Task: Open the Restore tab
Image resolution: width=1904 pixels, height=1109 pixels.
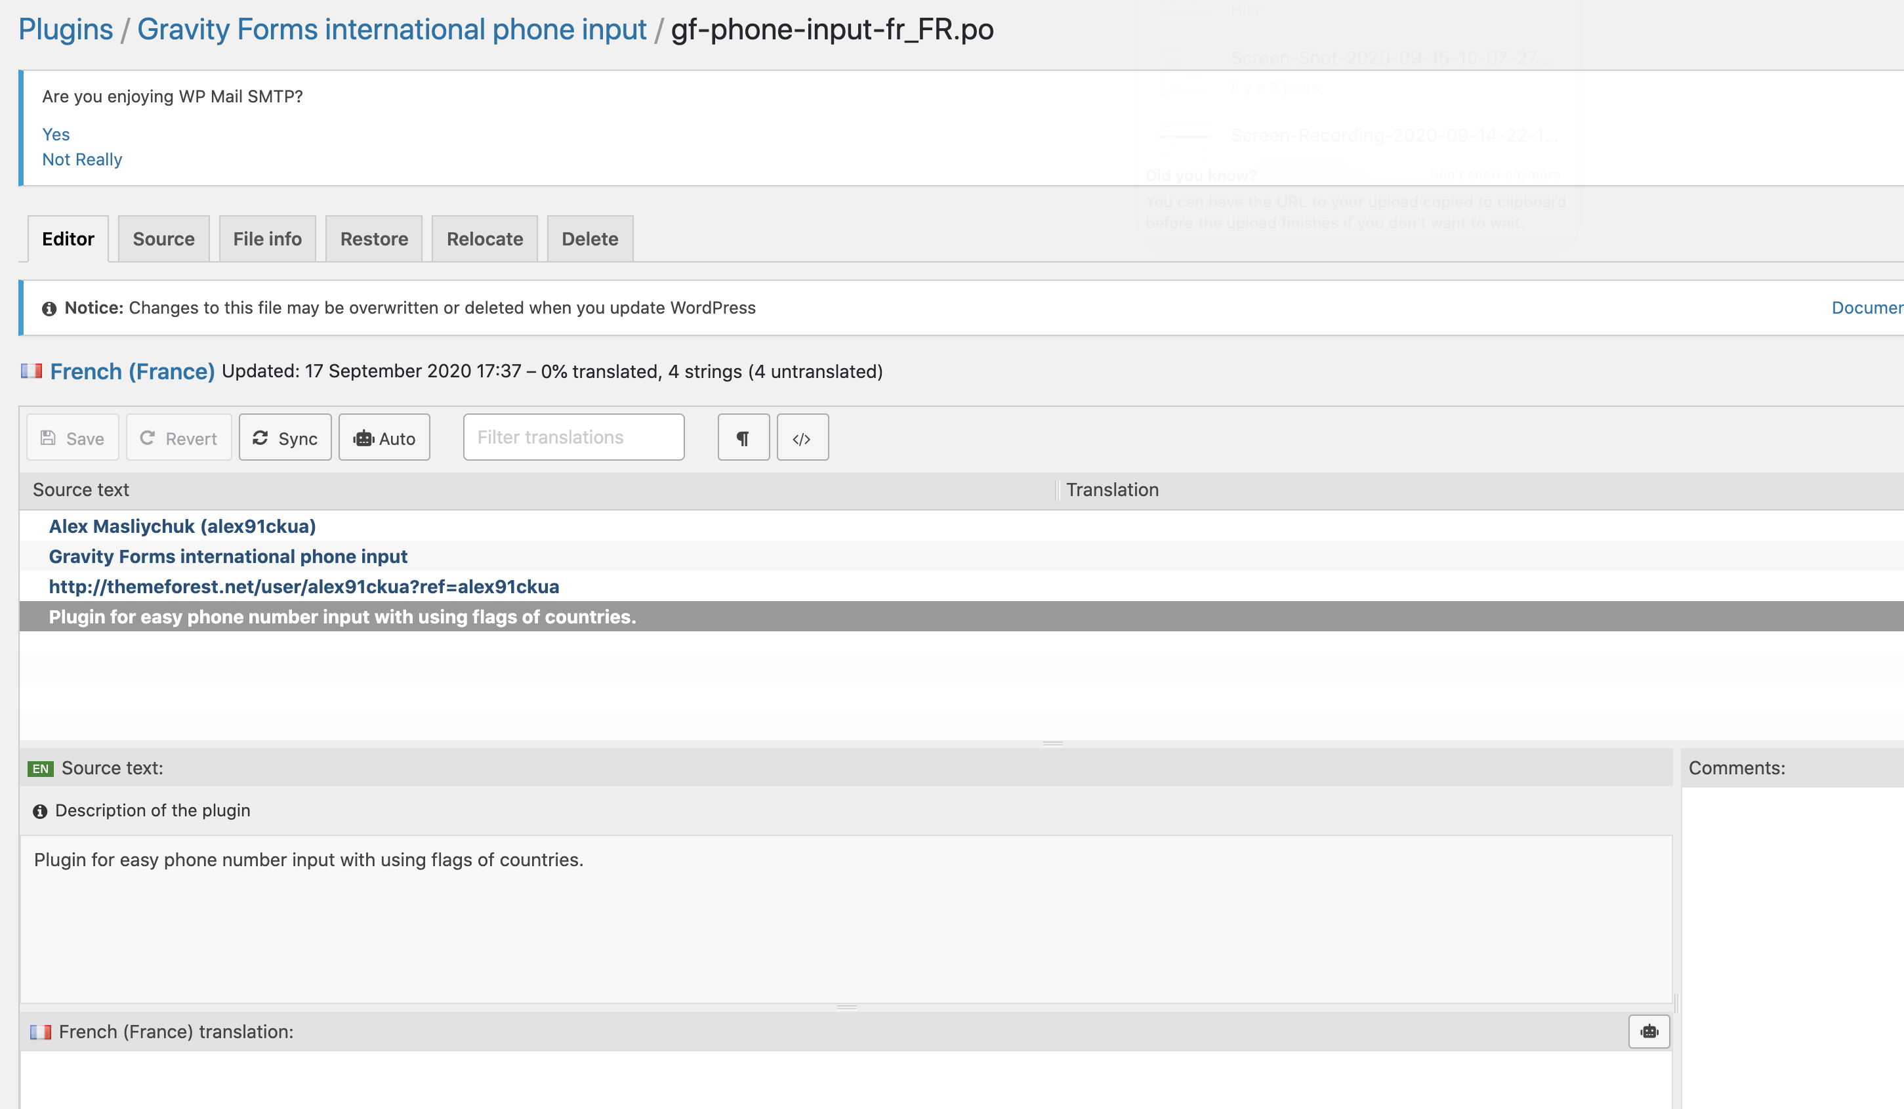Action: (373, 239)
